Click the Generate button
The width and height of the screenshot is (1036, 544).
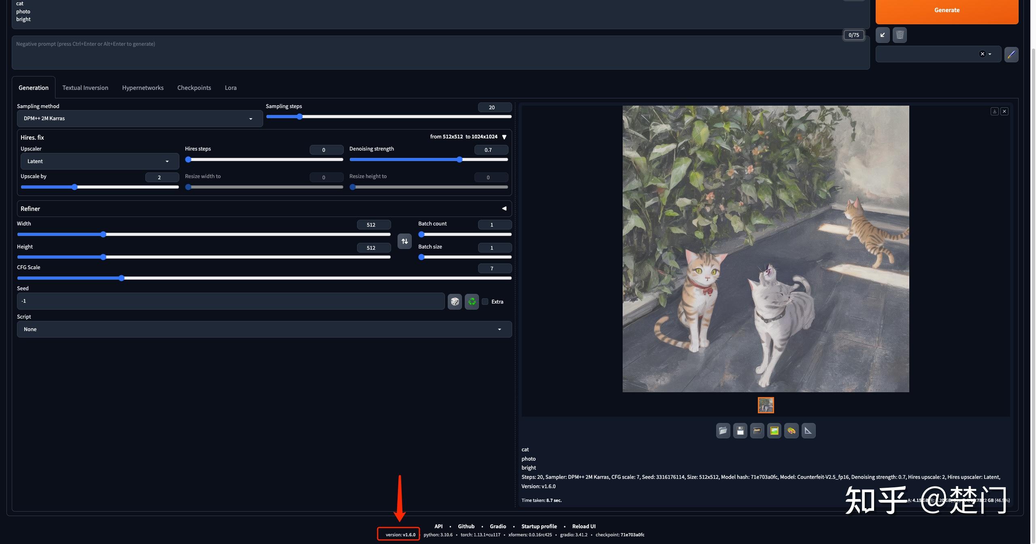tap(947, 10)
